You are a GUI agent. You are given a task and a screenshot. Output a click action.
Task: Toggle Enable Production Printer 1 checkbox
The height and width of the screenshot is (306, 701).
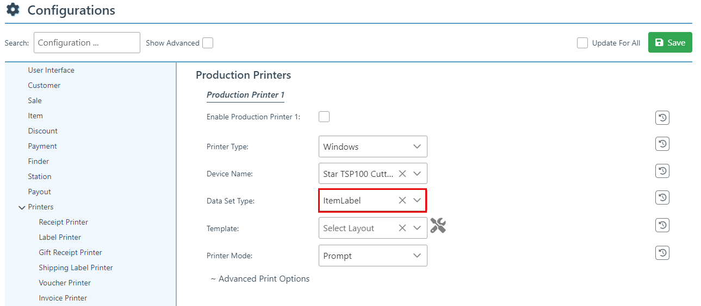324,117
